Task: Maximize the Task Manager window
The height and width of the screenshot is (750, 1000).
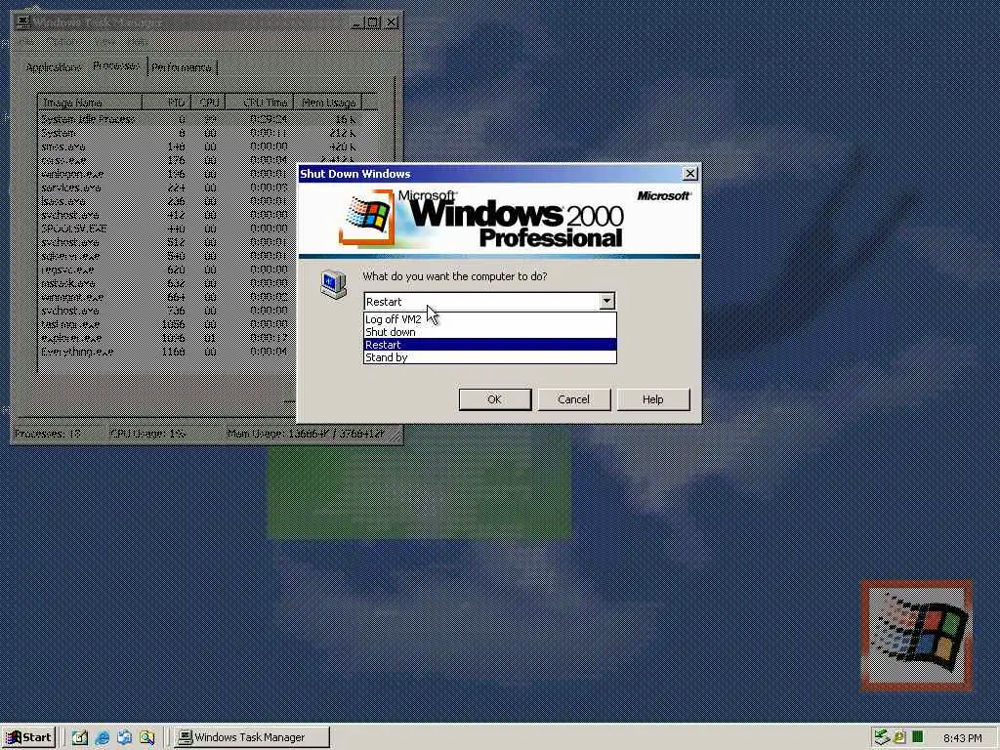Action: [x=374, y=22]
